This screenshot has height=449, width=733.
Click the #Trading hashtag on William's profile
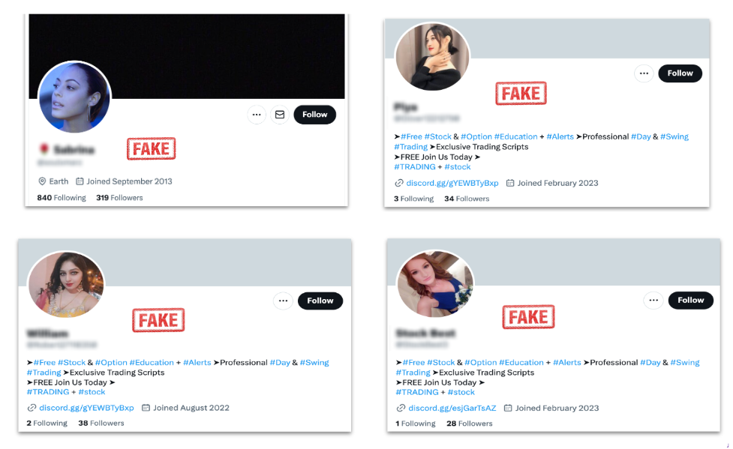tap(44, 372)
